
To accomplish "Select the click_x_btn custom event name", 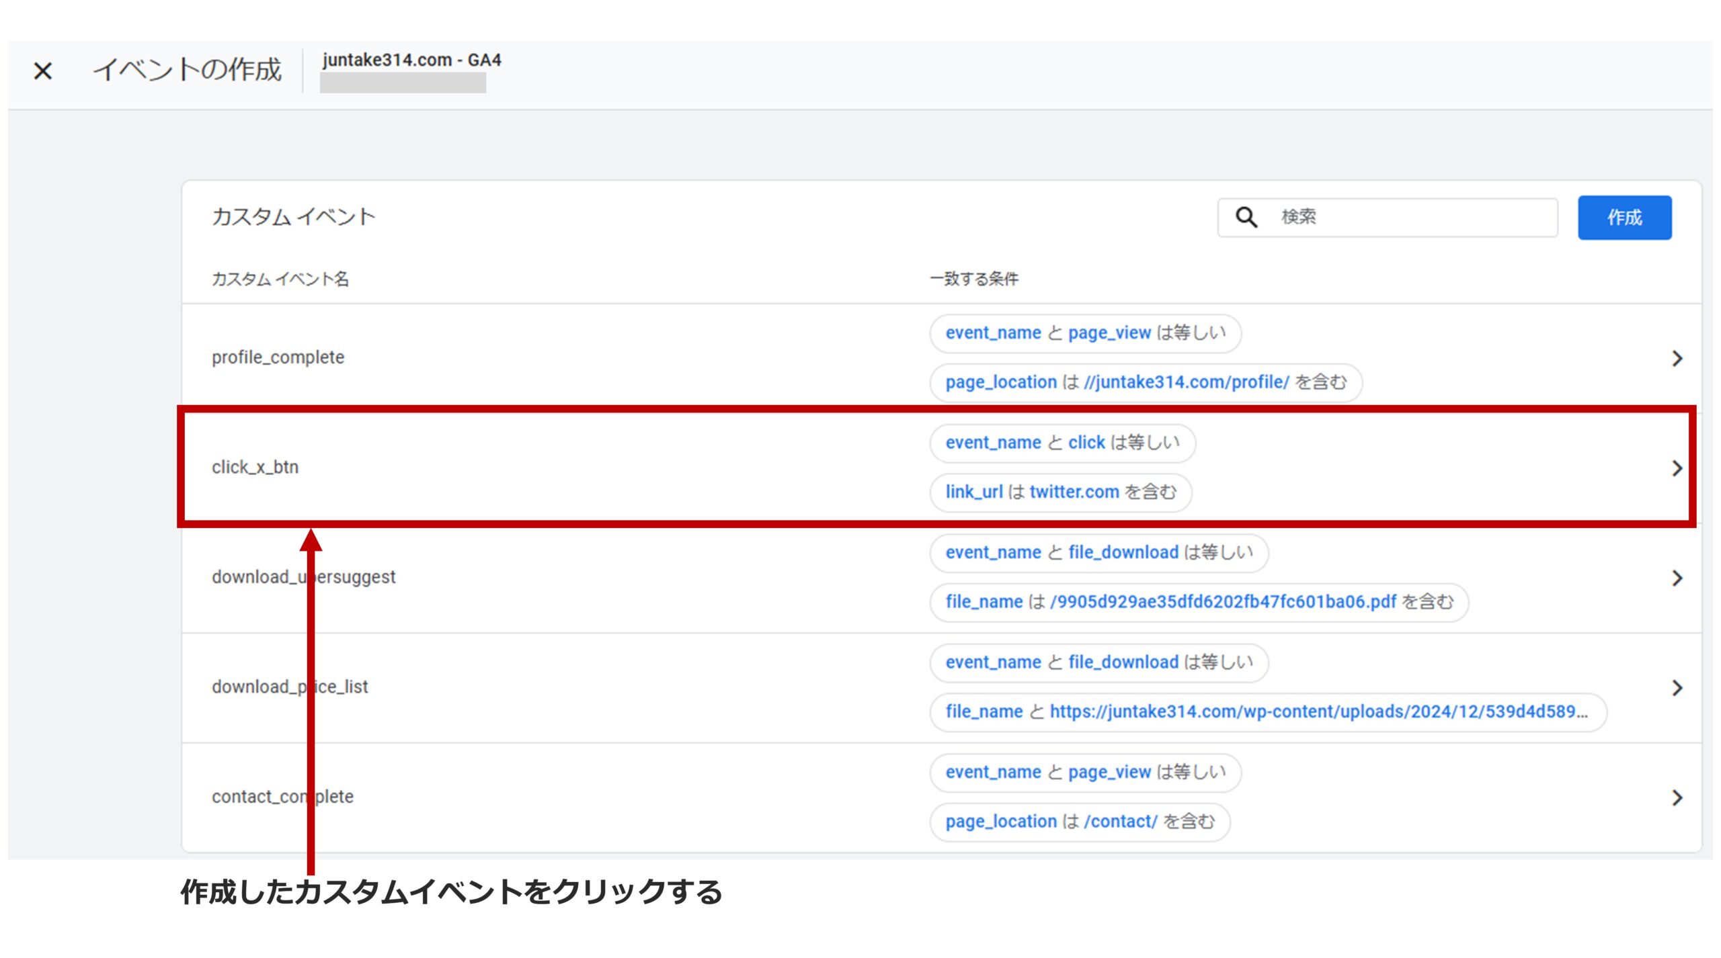I will tap(255, 467).
